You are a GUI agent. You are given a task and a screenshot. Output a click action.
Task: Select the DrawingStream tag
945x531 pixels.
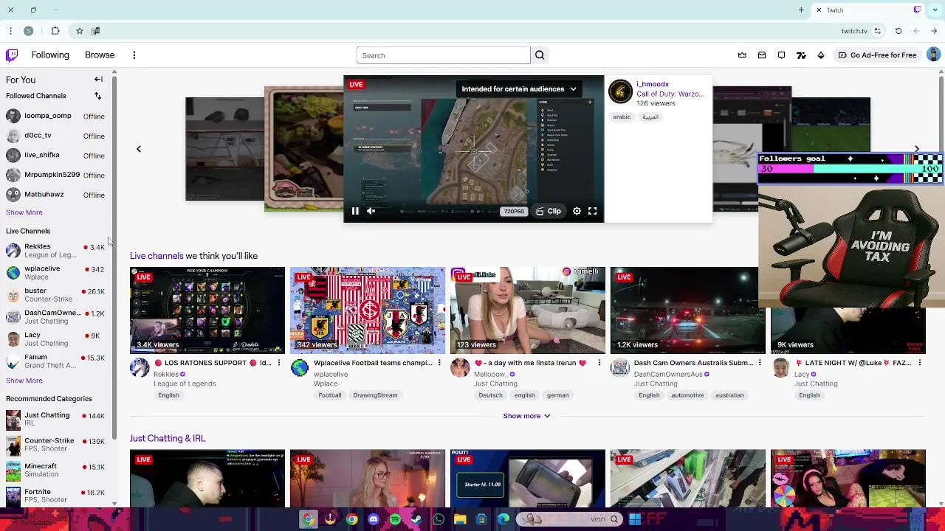pos(375,395)
